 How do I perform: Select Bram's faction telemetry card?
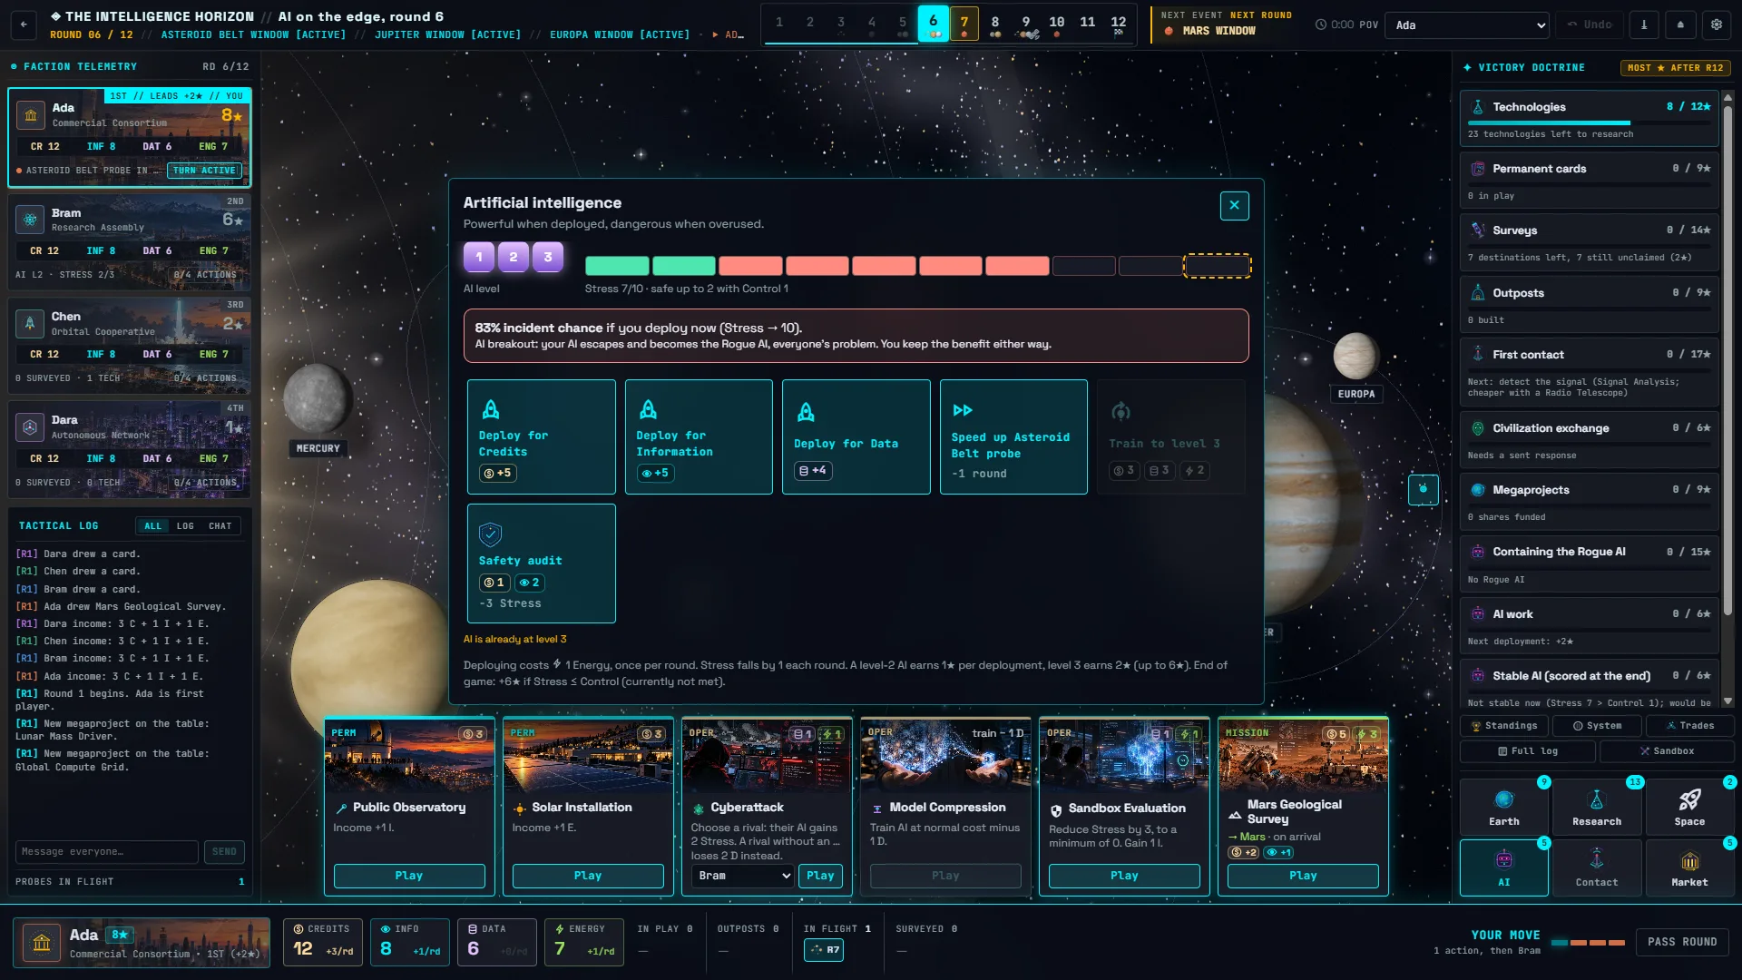[x=130, y=241]
